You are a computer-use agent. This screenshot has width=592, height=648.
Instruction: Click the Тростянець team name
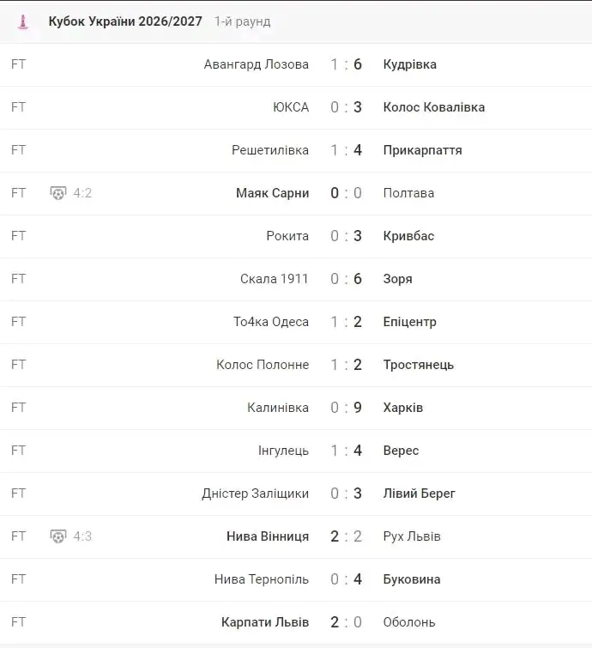tap(419, 365)
